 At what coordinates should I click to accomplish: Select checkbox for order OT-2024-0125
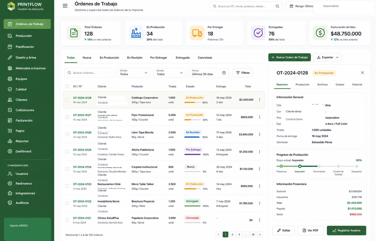coord(67,152)
